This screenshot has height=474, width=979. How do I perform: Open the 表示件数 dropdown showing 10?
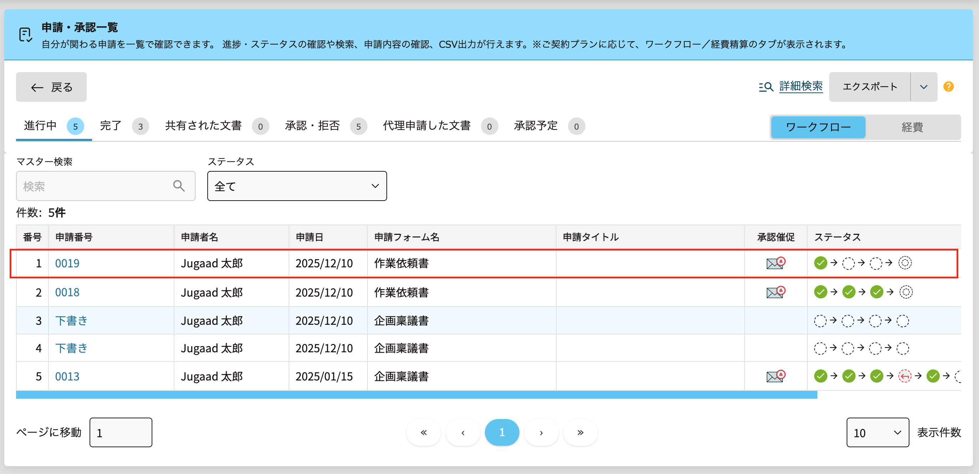tap(877, 433)
